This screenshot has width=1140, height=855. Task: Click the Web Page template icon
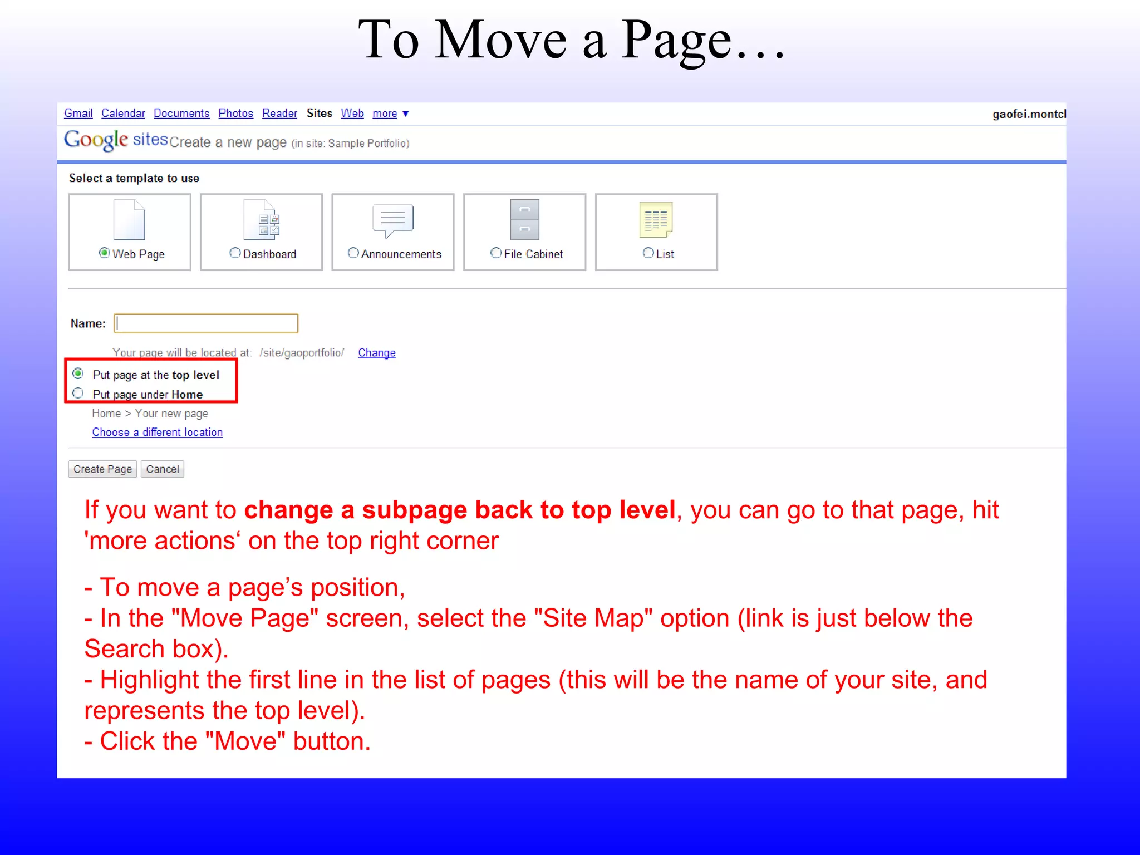tap(129, 220)
